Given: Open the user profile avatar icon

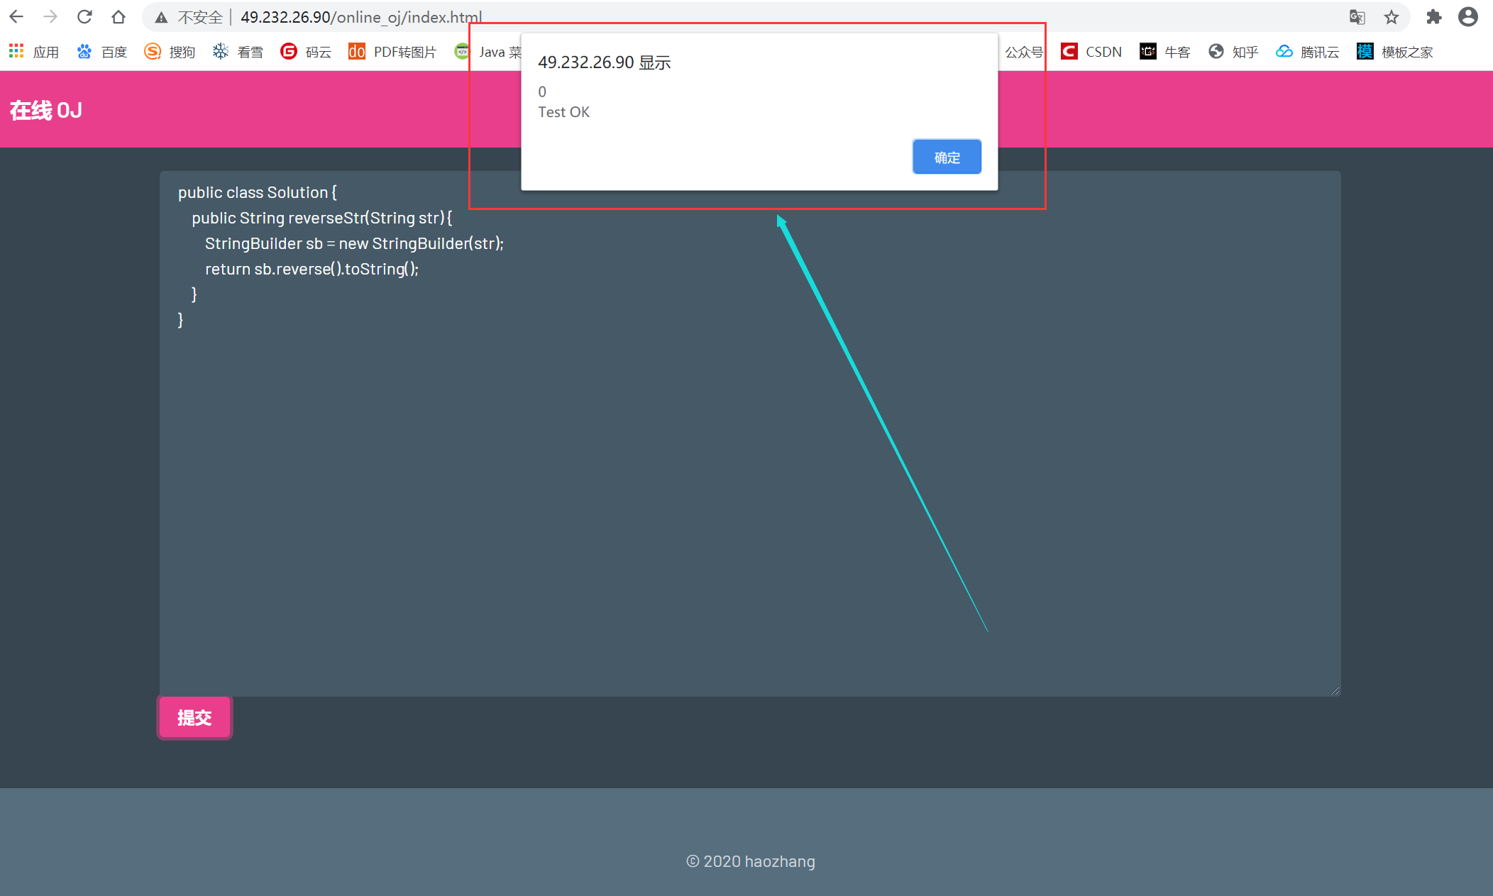Looking at the screenshot, I should coord(1468,17).
